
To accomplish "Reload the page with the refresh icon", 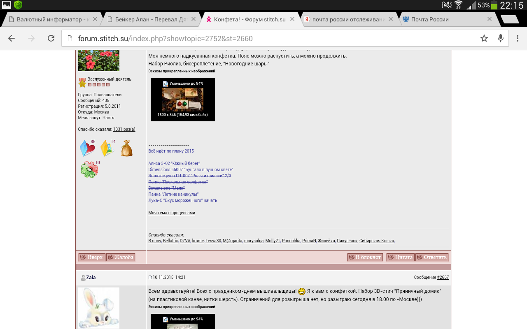I will point(51,38).
